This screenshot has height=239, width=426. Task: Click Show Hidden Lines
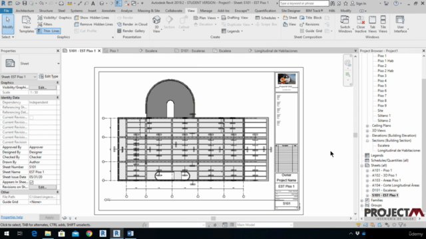(92, 18)
